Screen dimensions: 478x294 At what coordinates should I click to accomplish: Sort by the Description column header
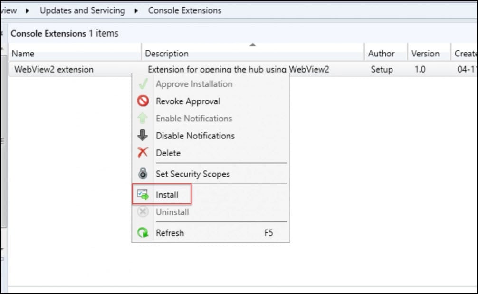tap(253, 54)
